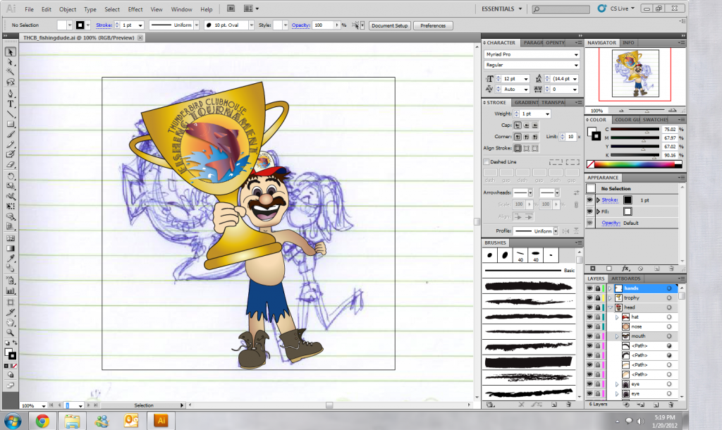Viewport: 722px width, 430px height.
Task: Select the Gradient tool in toolbox
Action: coord(10,249)
